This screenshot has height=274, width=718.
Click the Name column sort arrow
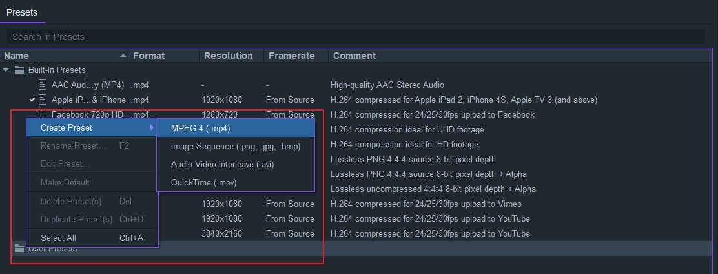[123, 56]
